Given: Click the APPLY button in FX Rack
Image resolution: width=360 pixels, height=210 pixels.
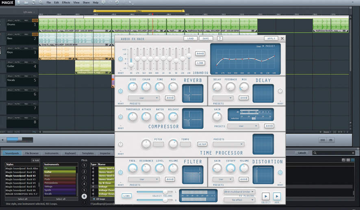Looking at the screenshot, I should click(271, 38).
